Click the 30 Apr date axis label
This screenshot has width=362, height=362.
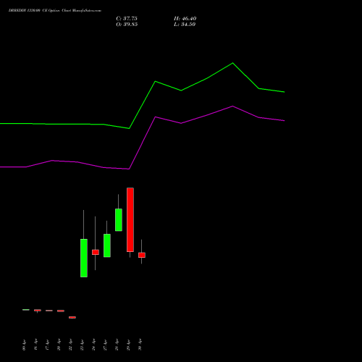pyautogui.click(x=140, y=345)
